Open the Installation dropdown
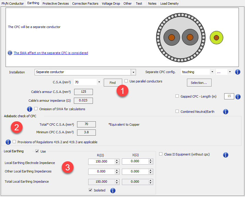This screenshot has height=197, width=245. 133,72
